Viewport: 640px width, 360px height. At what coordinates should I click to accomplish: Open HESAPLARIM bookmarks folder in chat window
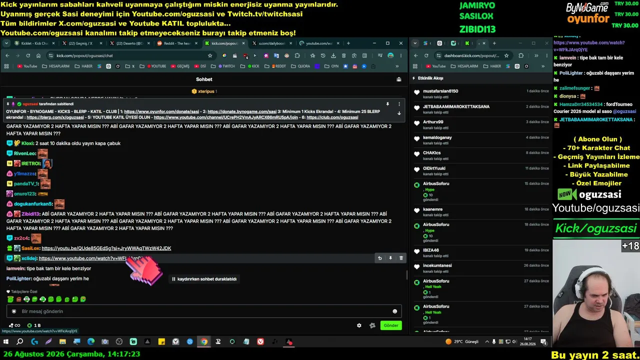(55, 66)
